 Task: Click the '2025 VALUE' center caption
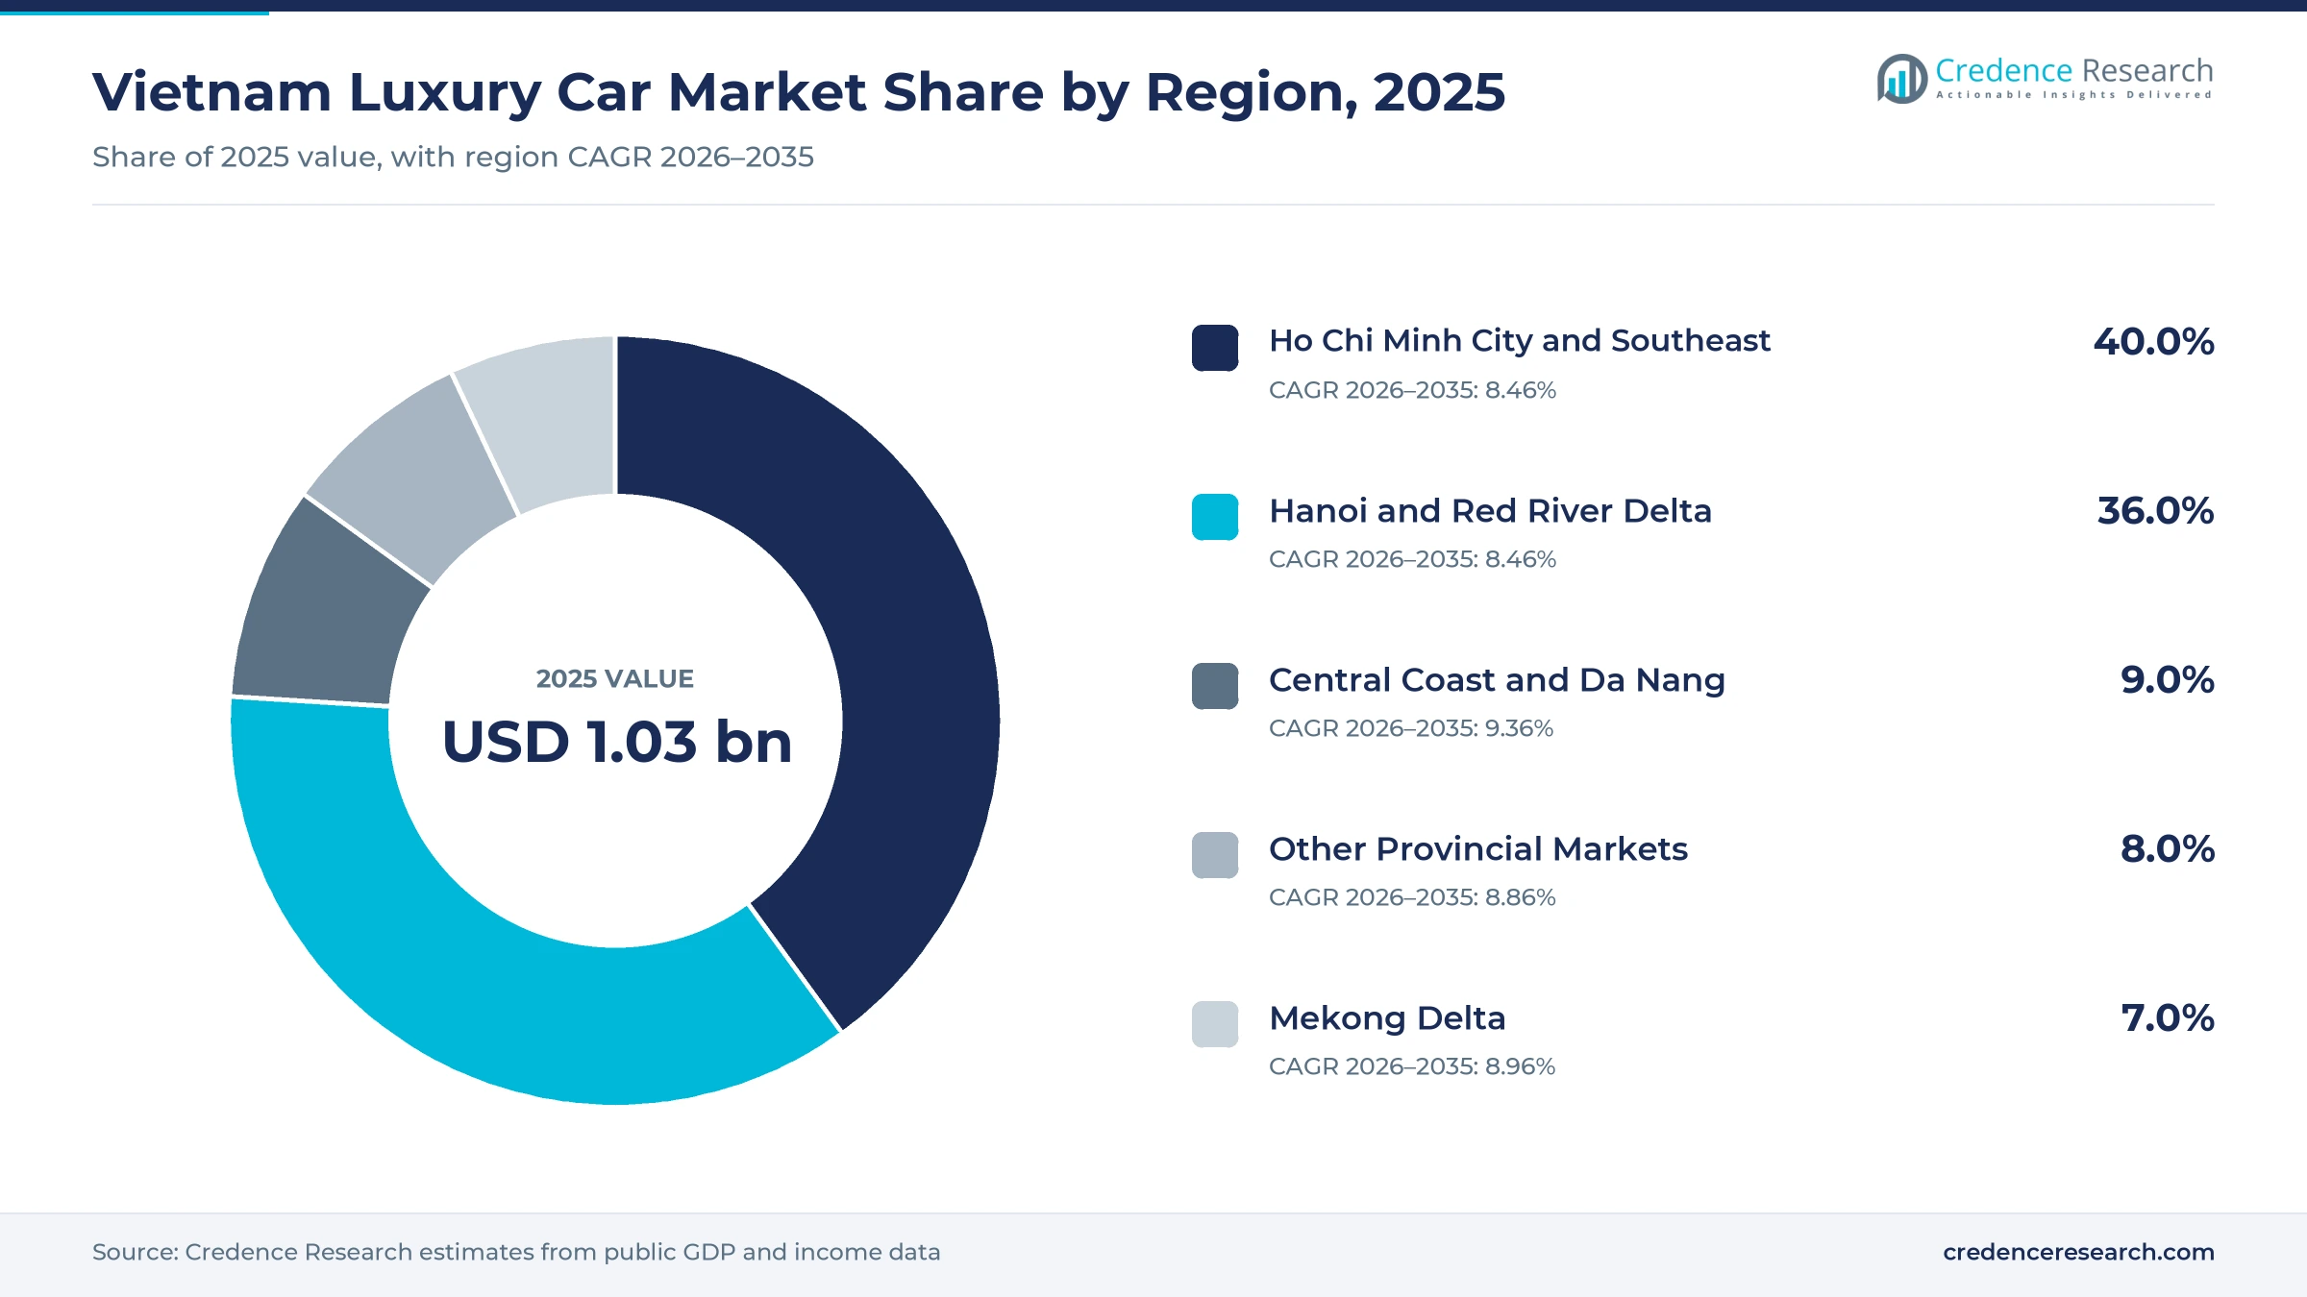[615, 679]
